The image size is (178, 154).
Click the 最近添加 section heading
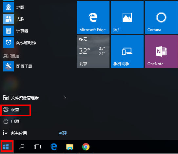click(11, 56)
